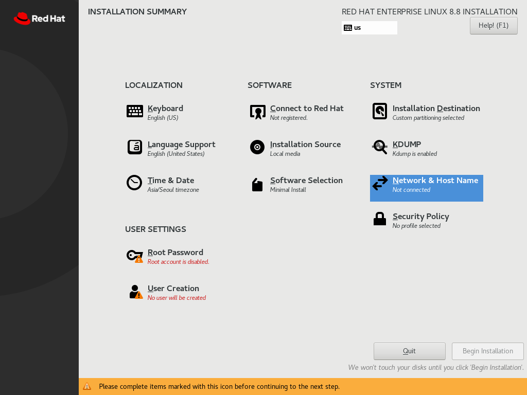527x395 pixels.
Task: Click 'Root account is disabled.' text
Action: pos(179,262)
